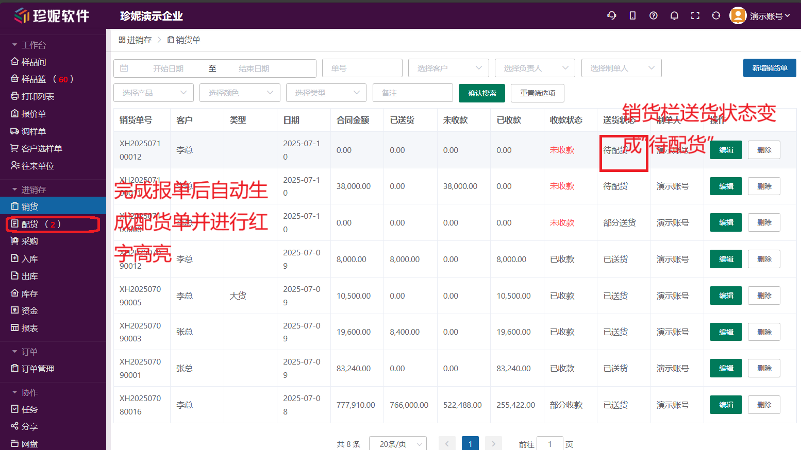Open 配货 in the sidebar menu
Image resolution: width=801 pixels, height=450 pixels.
(x=30, y=224)
